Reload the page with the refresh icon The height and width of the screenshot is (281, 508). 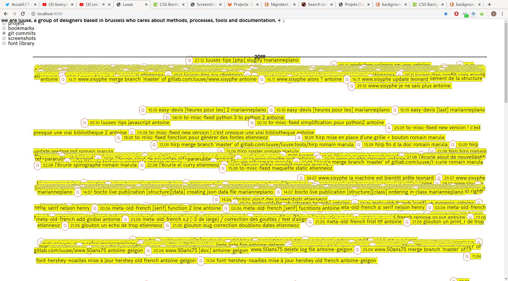tap(23, 14)
